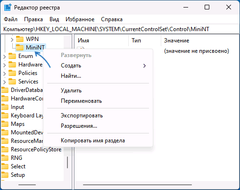Click the MiniNT folder icon
The height and width of the screenshot is (190, 240).
(20, 47)
